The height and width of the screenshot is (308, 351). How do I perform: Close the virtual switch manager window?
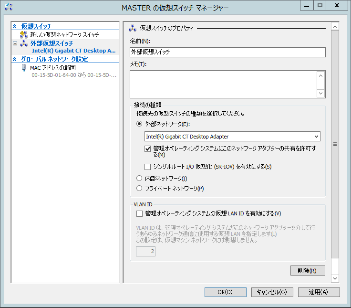coord(337,6)
